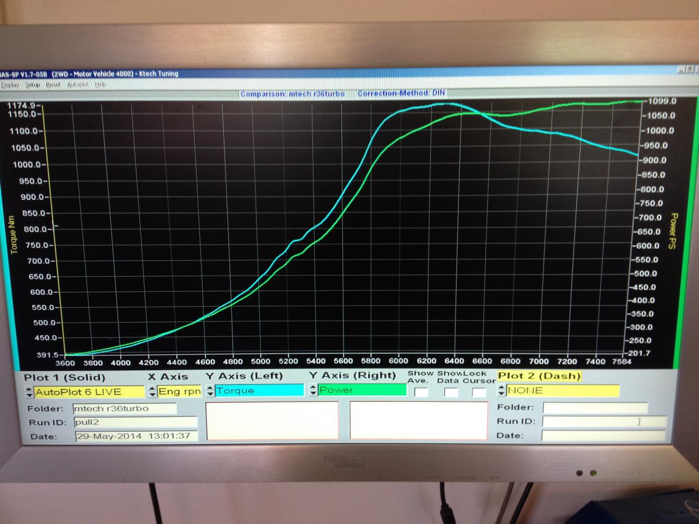Toggle the Lock Cursor checkbox
The height and width of the screenshot is (524, 699).
point(478,392)
